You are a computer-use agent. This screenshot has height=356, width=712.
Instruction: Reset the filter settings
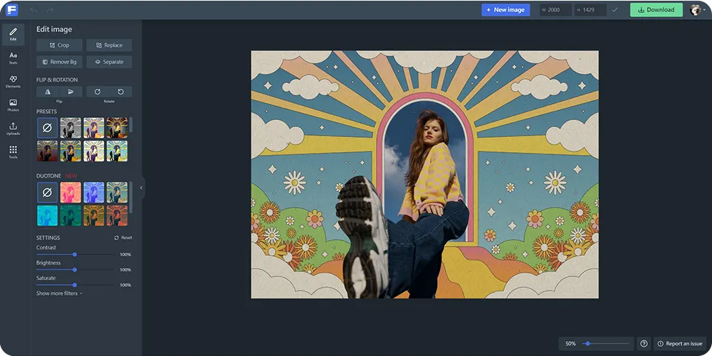tap(123, 238)
